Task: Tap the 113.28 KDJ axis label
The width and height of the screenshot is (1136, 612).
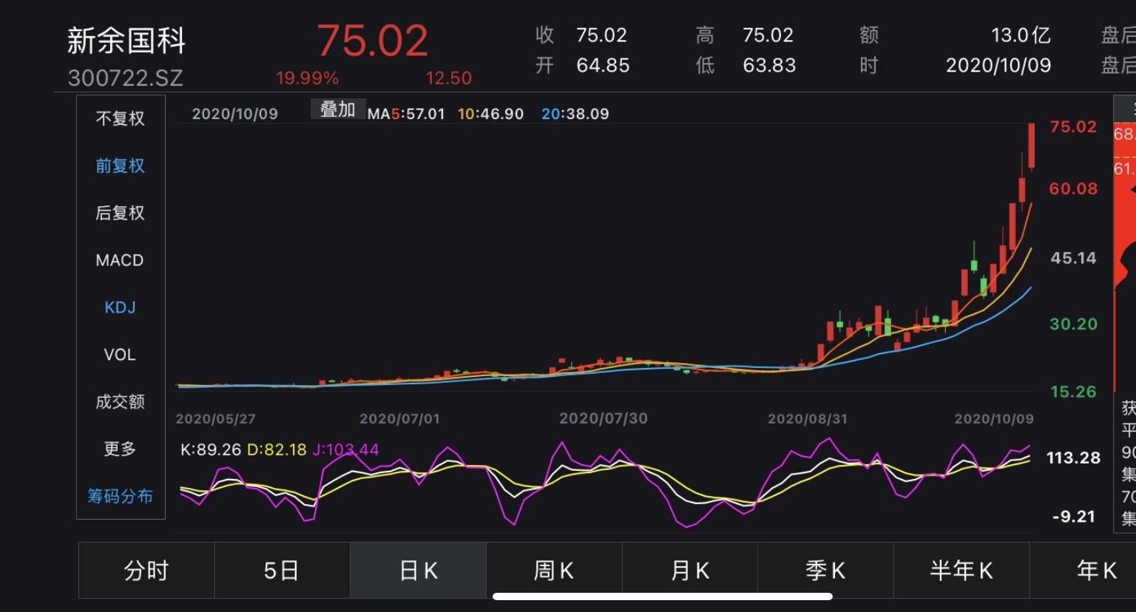Action: 1073,458
